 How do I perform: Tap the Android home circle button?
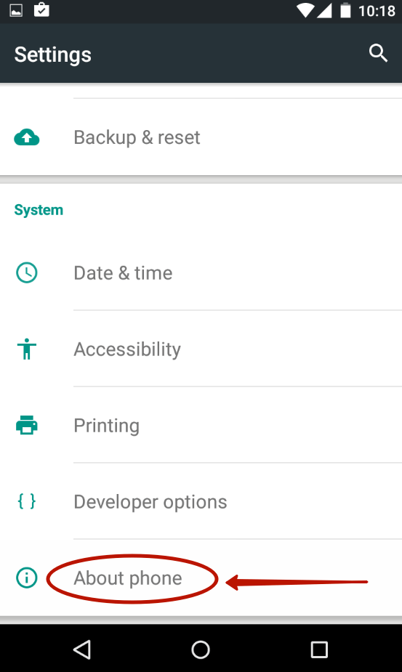click(x=201, y=649)
